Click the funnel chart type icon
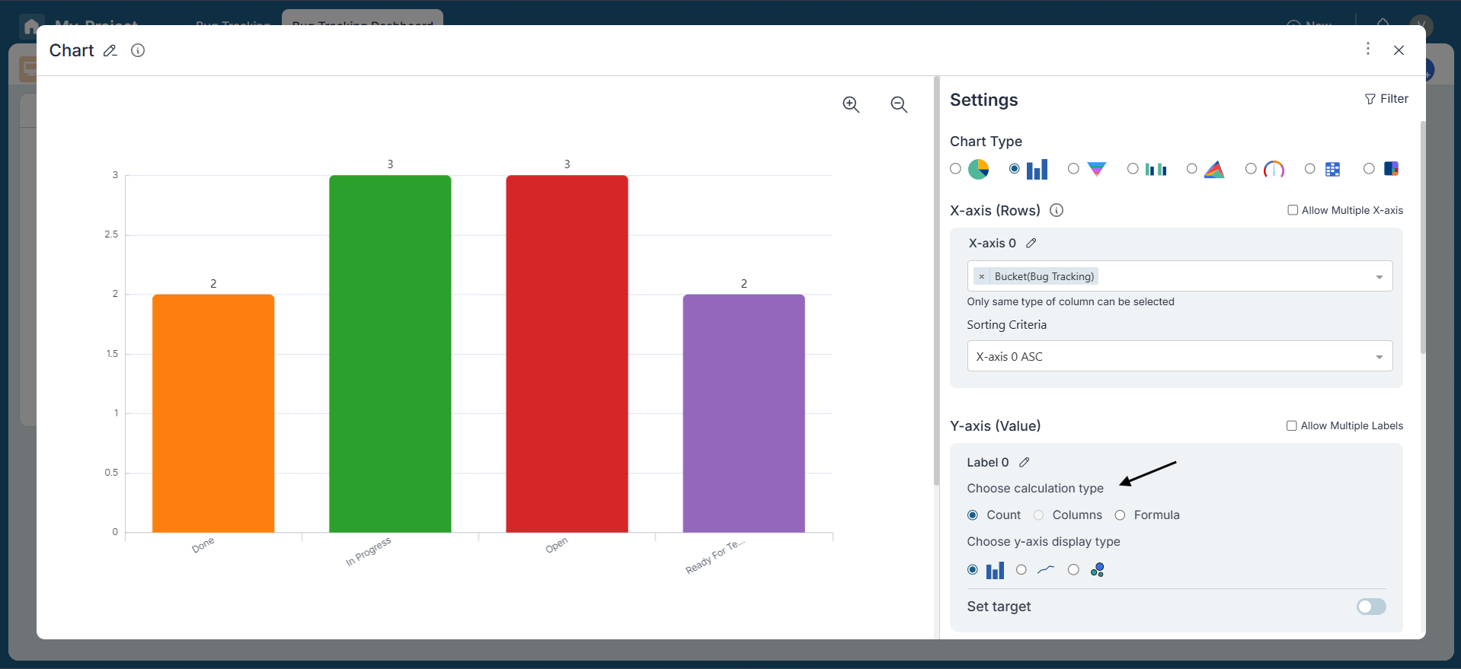This screenshot has height=669, width=1461. (1097, 169)
